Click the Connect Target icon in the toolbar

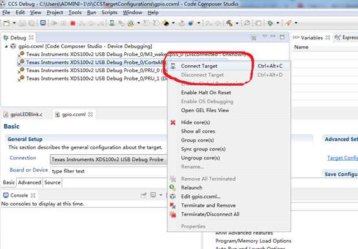[x=112, y=23]
